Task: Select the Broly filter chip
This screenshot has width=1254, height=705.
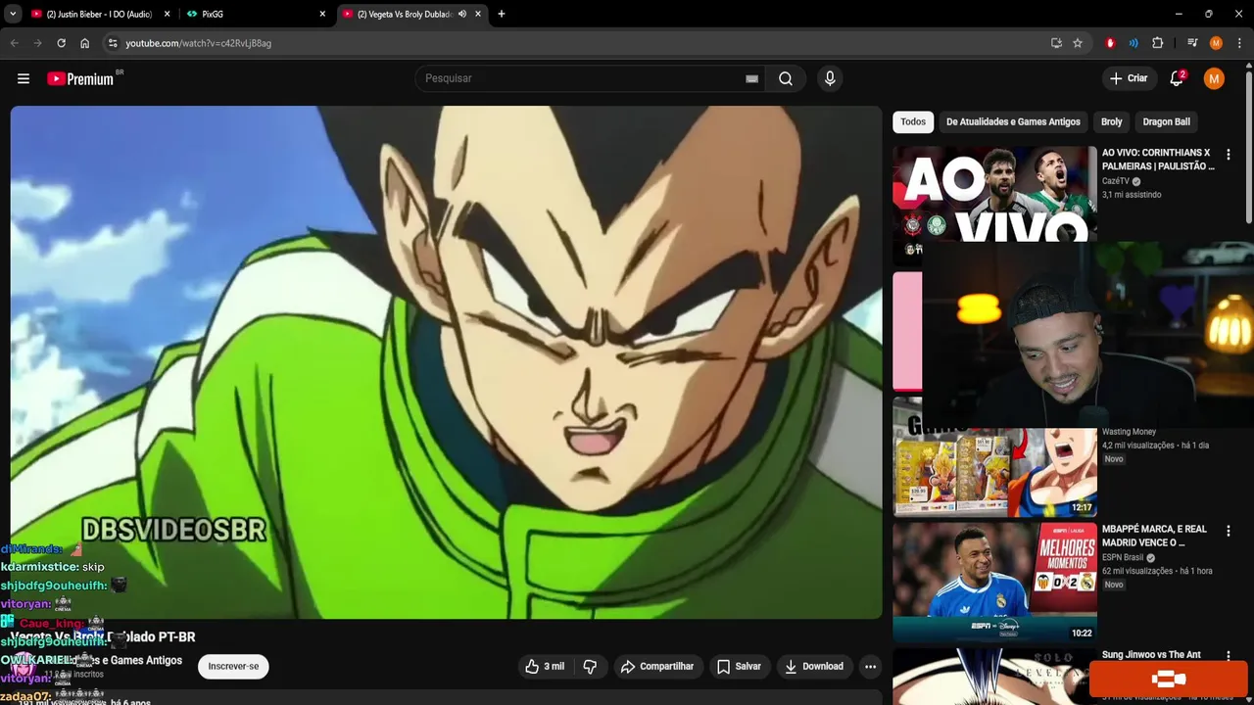Action: click(1112, 122)
